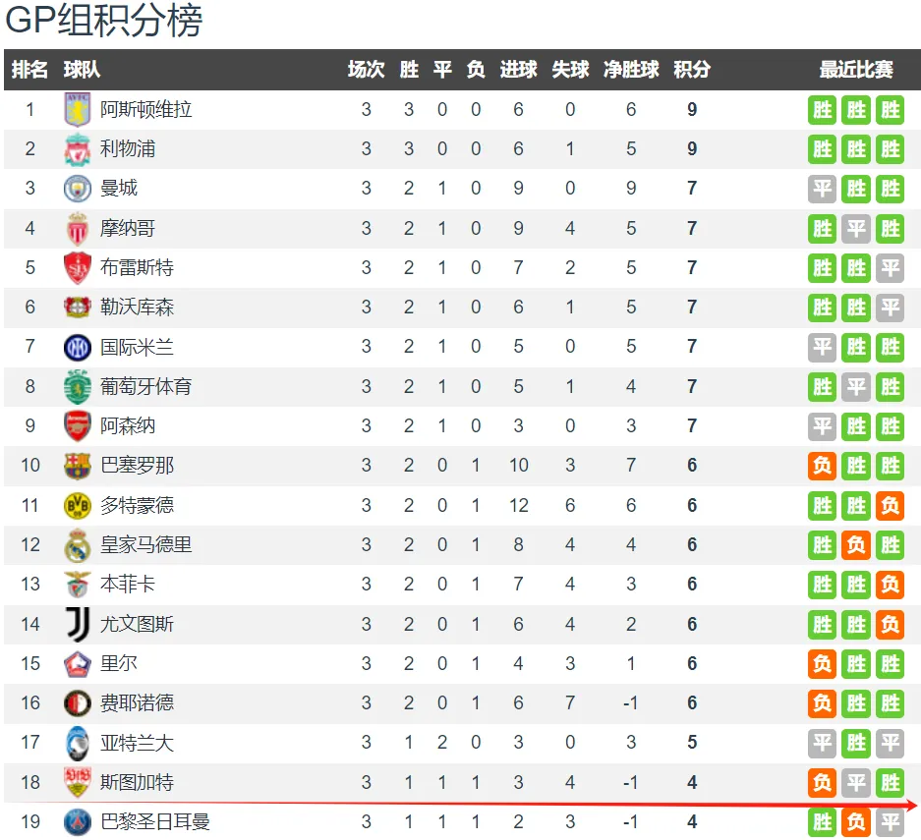921x840 pixels.
Task: Click the Manchester City crest icon
Action: [77, 189]
